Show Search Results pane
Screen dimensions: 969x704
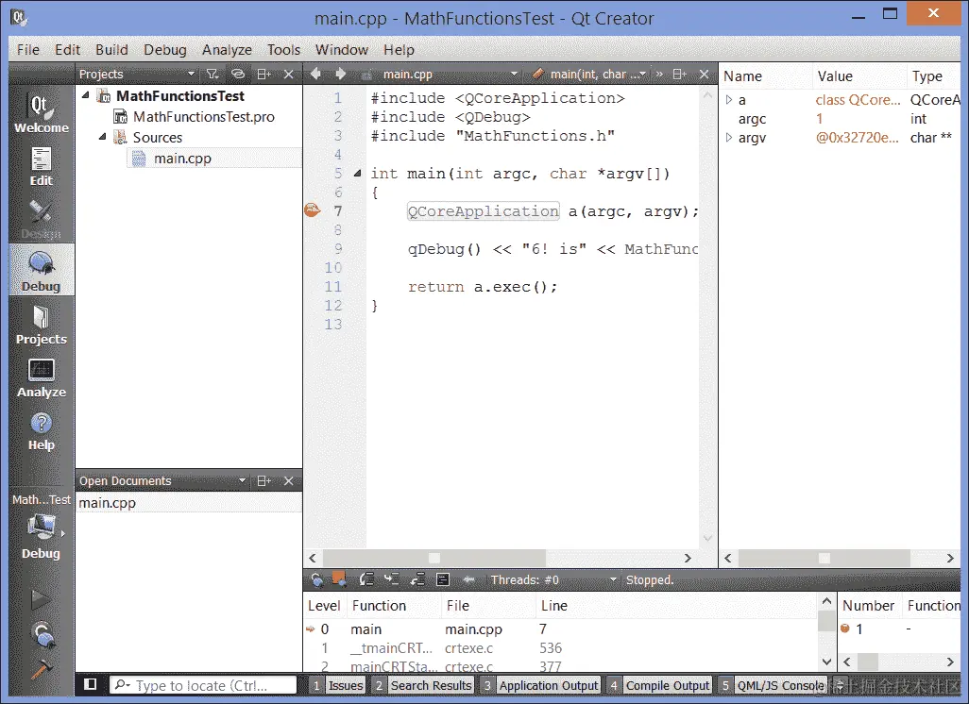[423, 685]
